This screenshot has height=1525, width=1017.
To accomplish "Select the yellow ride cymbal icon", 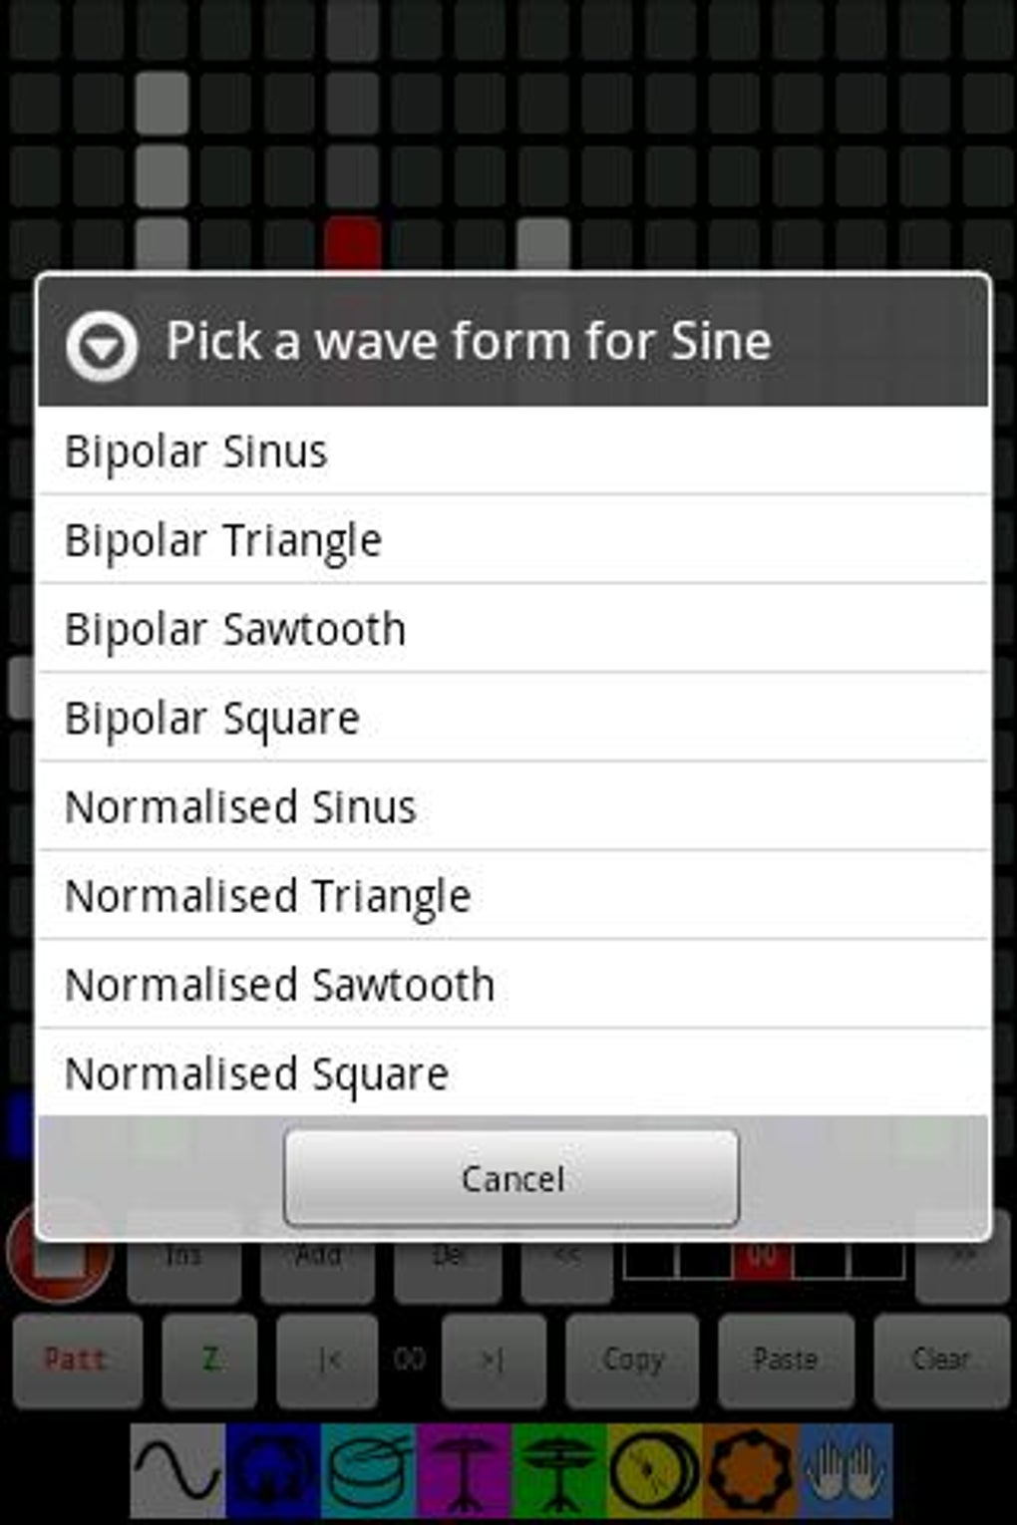I will coord(654,1471).
